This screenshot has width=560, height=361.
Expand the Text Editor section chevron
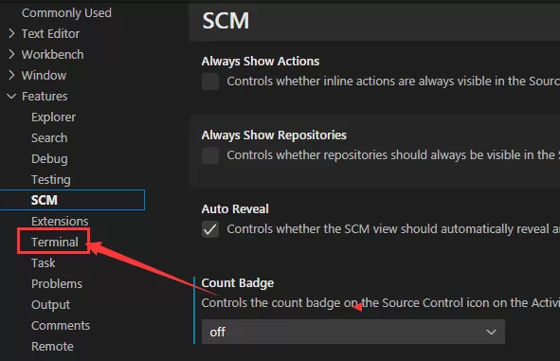[11, 33]
